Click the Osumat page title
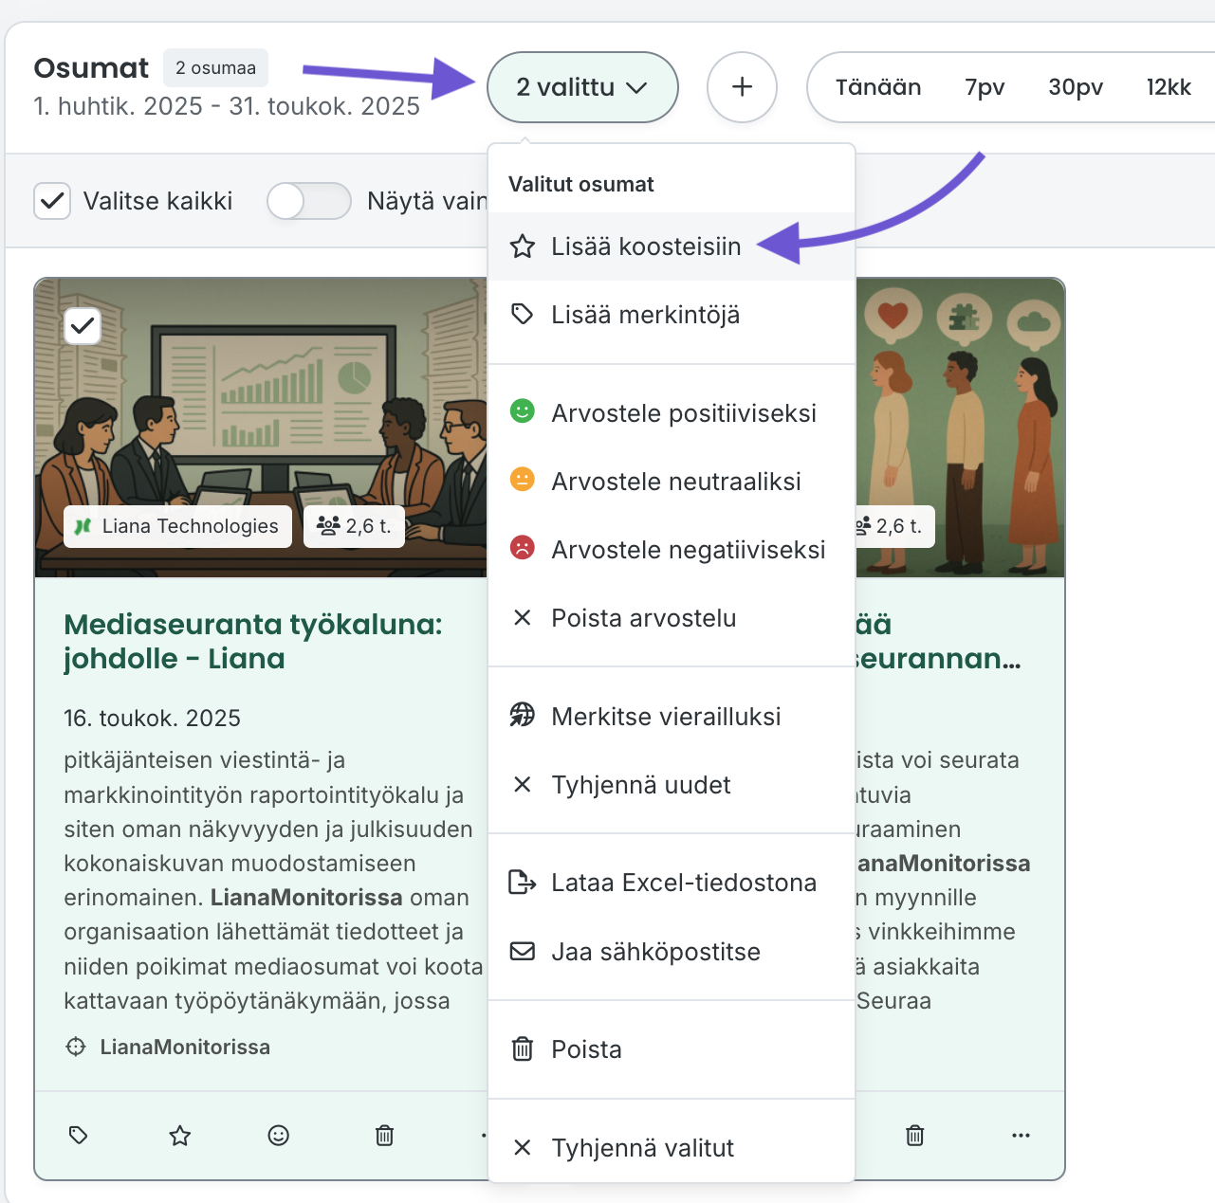This screenshot has width=1215, height=1203. coord(91,68)
